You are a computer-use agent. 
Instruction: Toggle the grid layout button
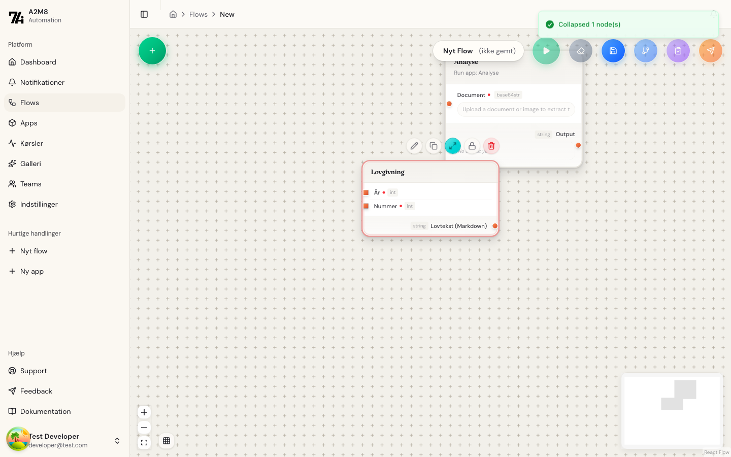[x=167, y=441]
